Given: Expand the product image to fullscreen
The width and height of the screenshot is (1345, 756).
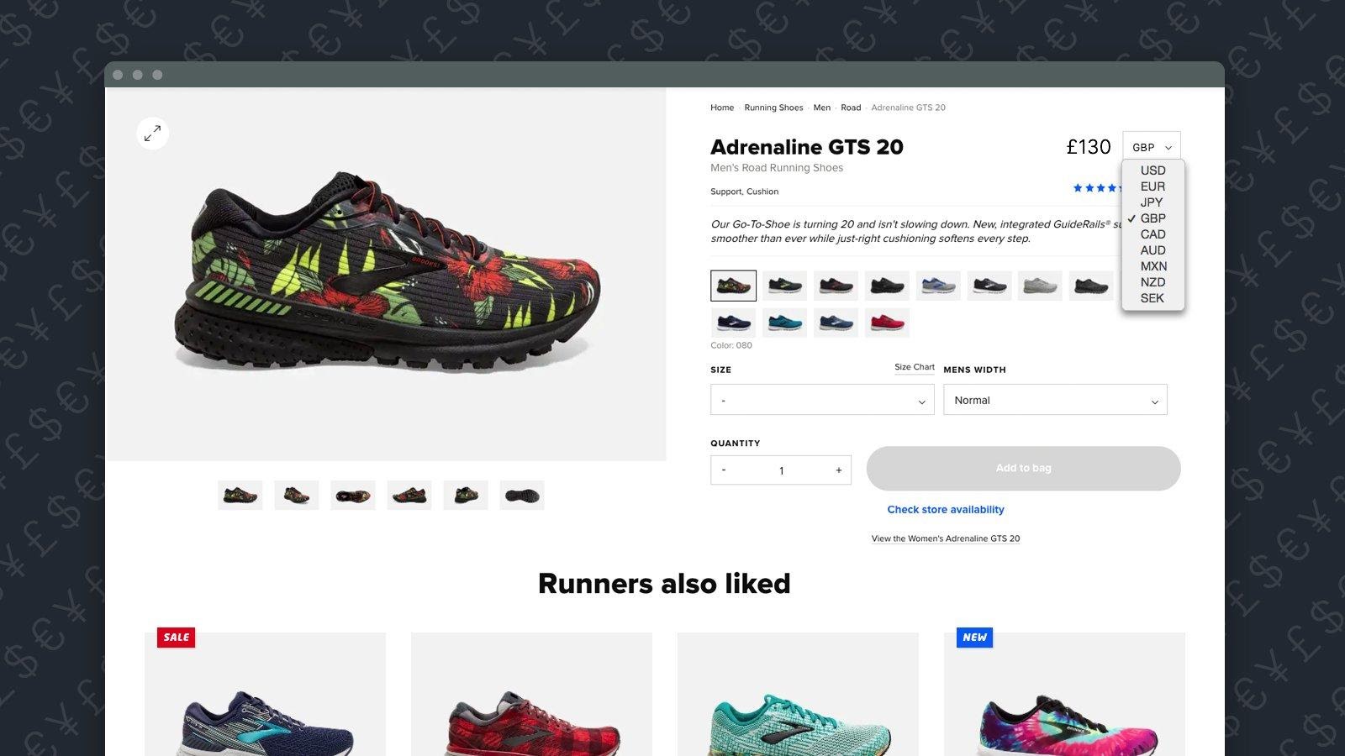Looking at the screenshot, I should [x=152, y=134].
